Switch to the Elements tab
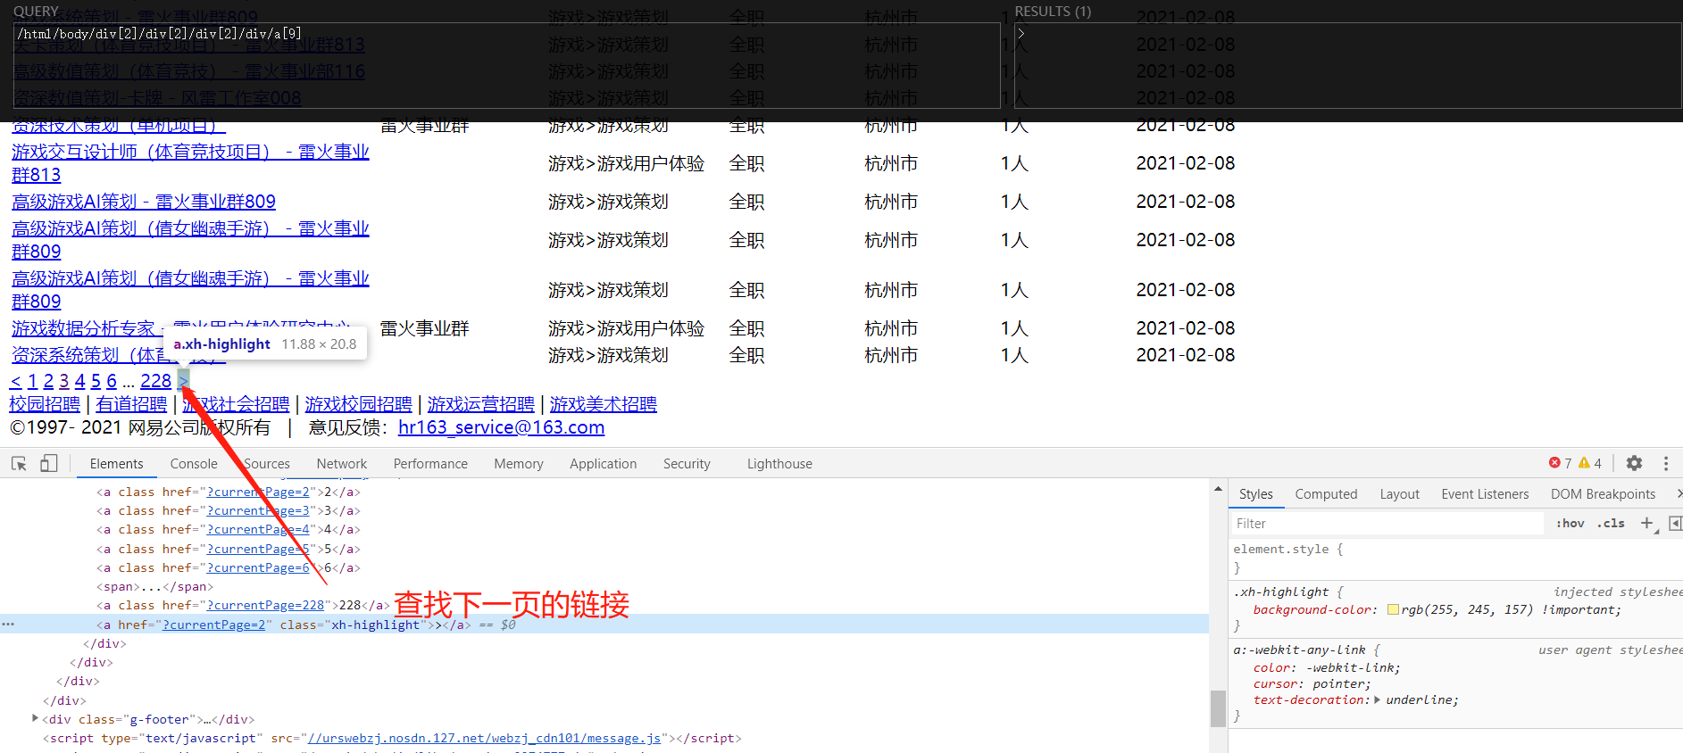The height and width of the screenshot is (753, 1683). 116,464
